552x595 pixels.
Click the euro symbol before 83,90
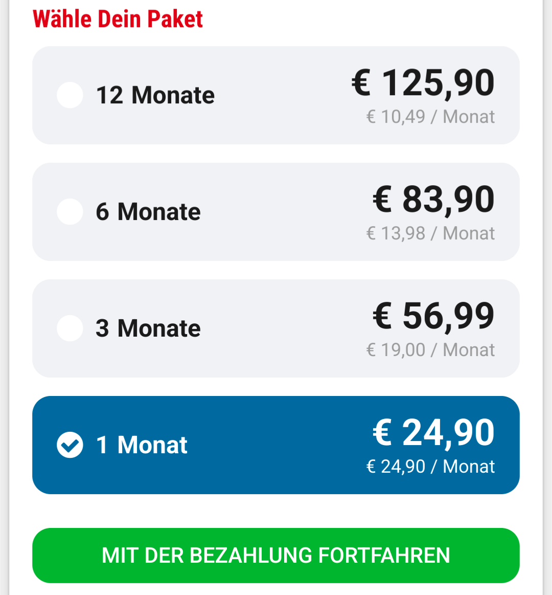click(382, 200)
